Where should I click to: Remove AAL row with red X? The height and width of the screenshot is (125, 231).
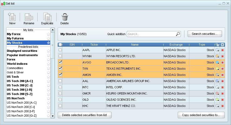click(x=222, y=81)
